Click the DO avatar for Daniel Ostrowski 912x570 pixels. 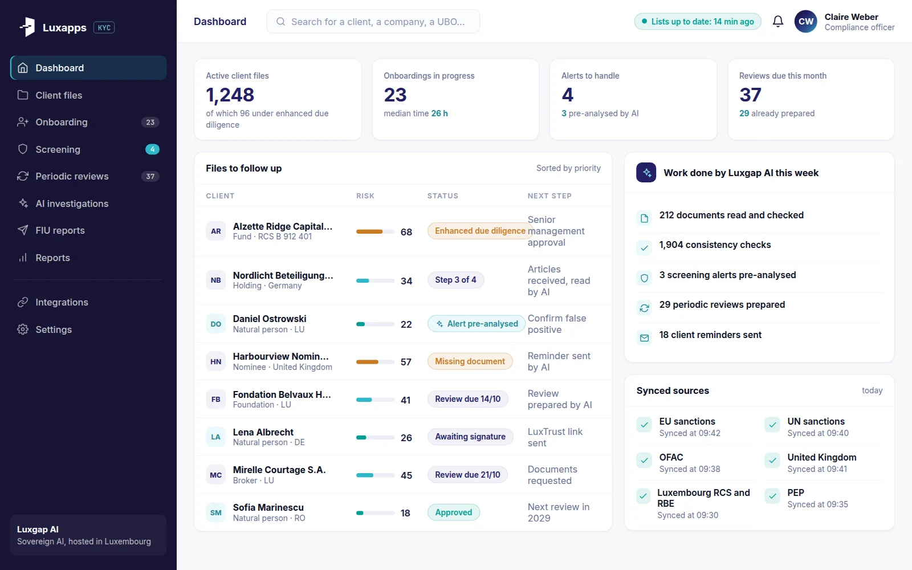(x=215, y=324)
